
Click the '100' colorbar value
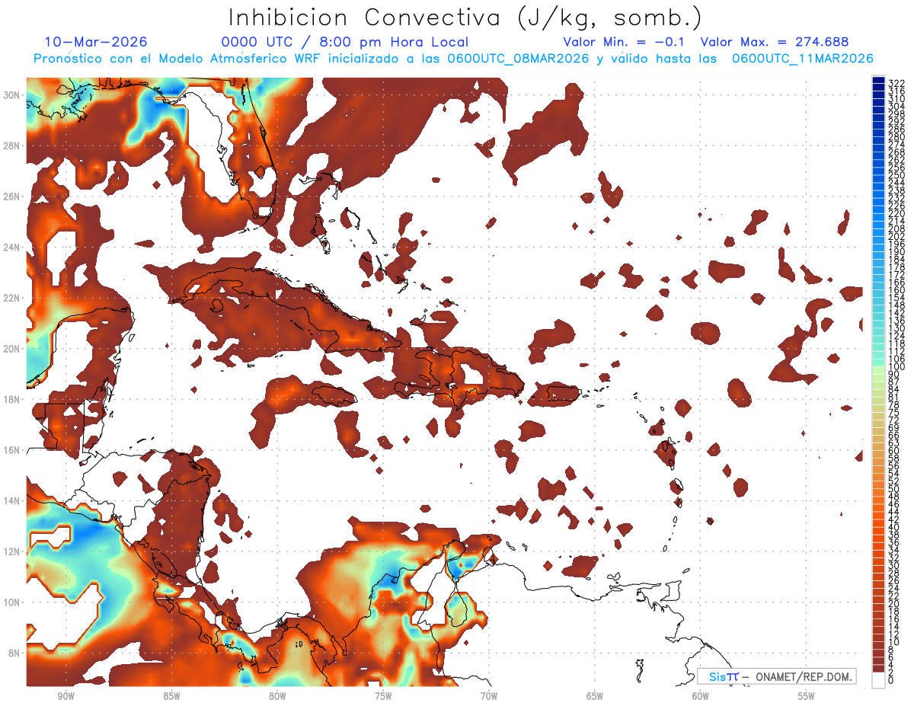pyautogui.click(x=896, y=366)
